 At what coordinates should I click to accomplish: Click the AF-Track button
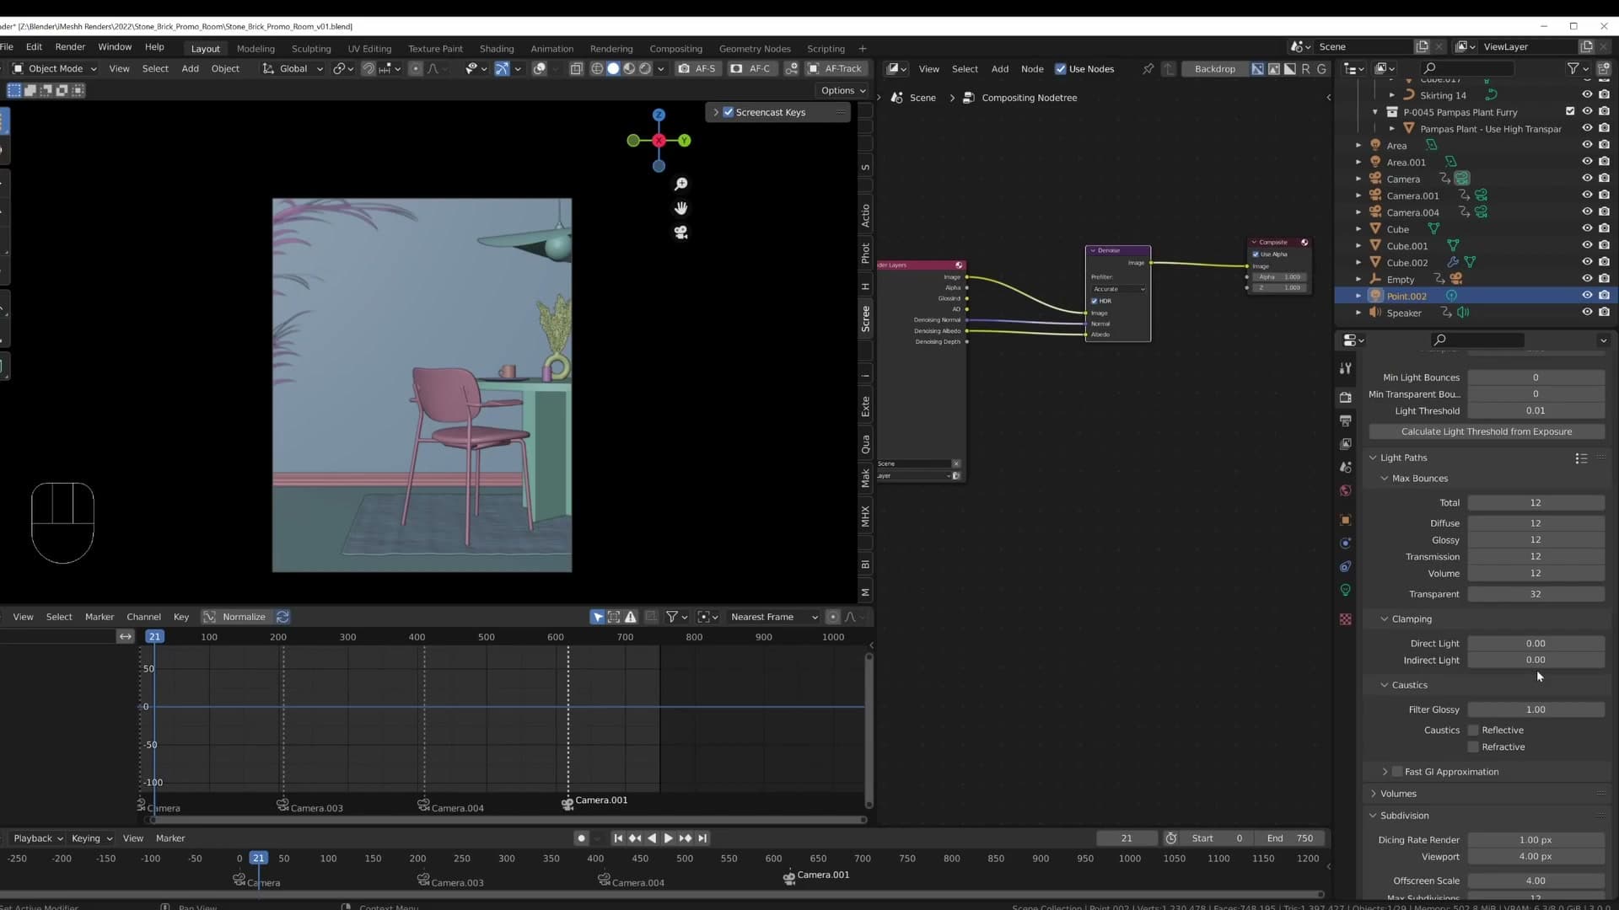(835, 68)
